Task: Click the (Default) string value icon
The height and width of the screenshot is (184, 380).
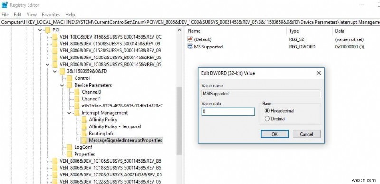Action: click(x=190, y=39)
